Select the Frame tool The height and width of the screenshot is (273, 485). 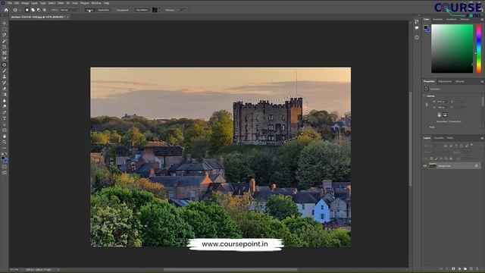pyautogui.click(x=5, y=53)
